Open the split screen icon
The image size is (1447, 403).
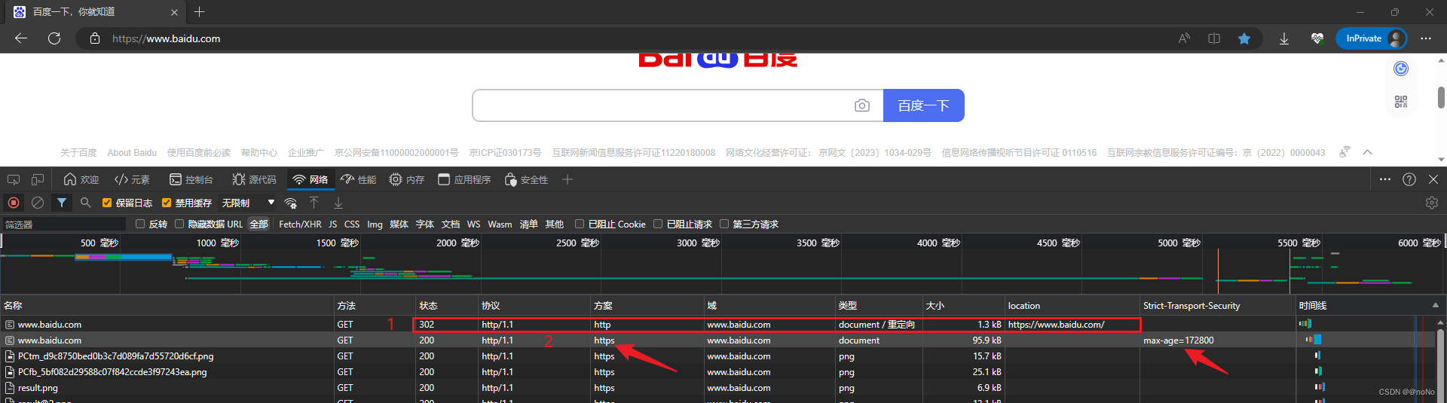pos(1214,38)
